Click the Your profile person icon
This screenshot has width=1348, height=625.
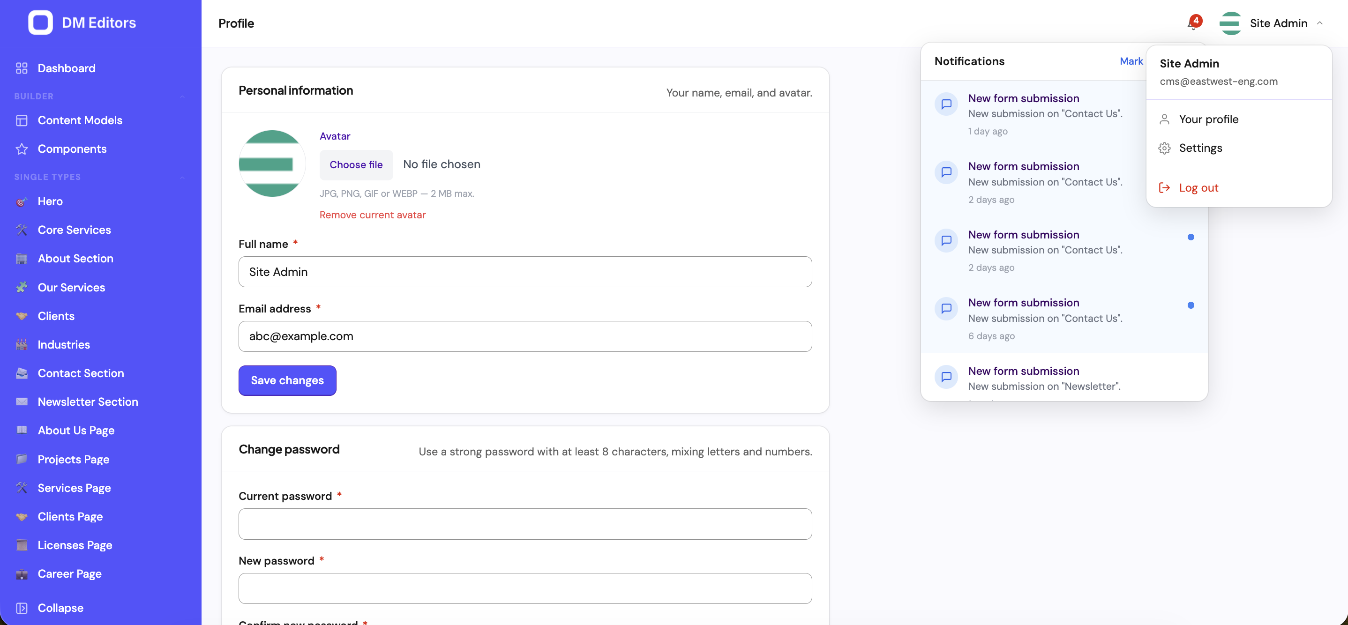1164,119
